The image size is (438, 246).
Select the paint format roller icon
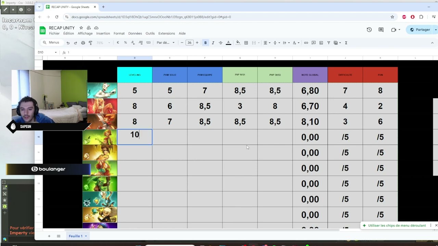pyautogui.click(x=90, y=43)
